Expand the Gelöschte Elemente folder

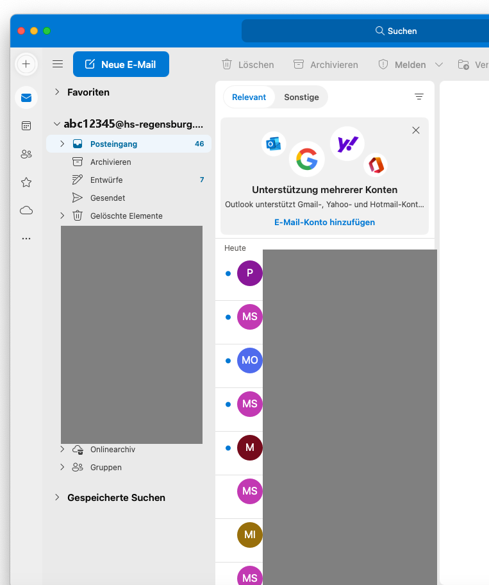[62, 216]
